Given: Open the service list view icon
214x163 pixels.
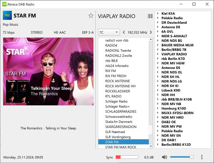Looking at the screenshot, I should tap(150, 16).
